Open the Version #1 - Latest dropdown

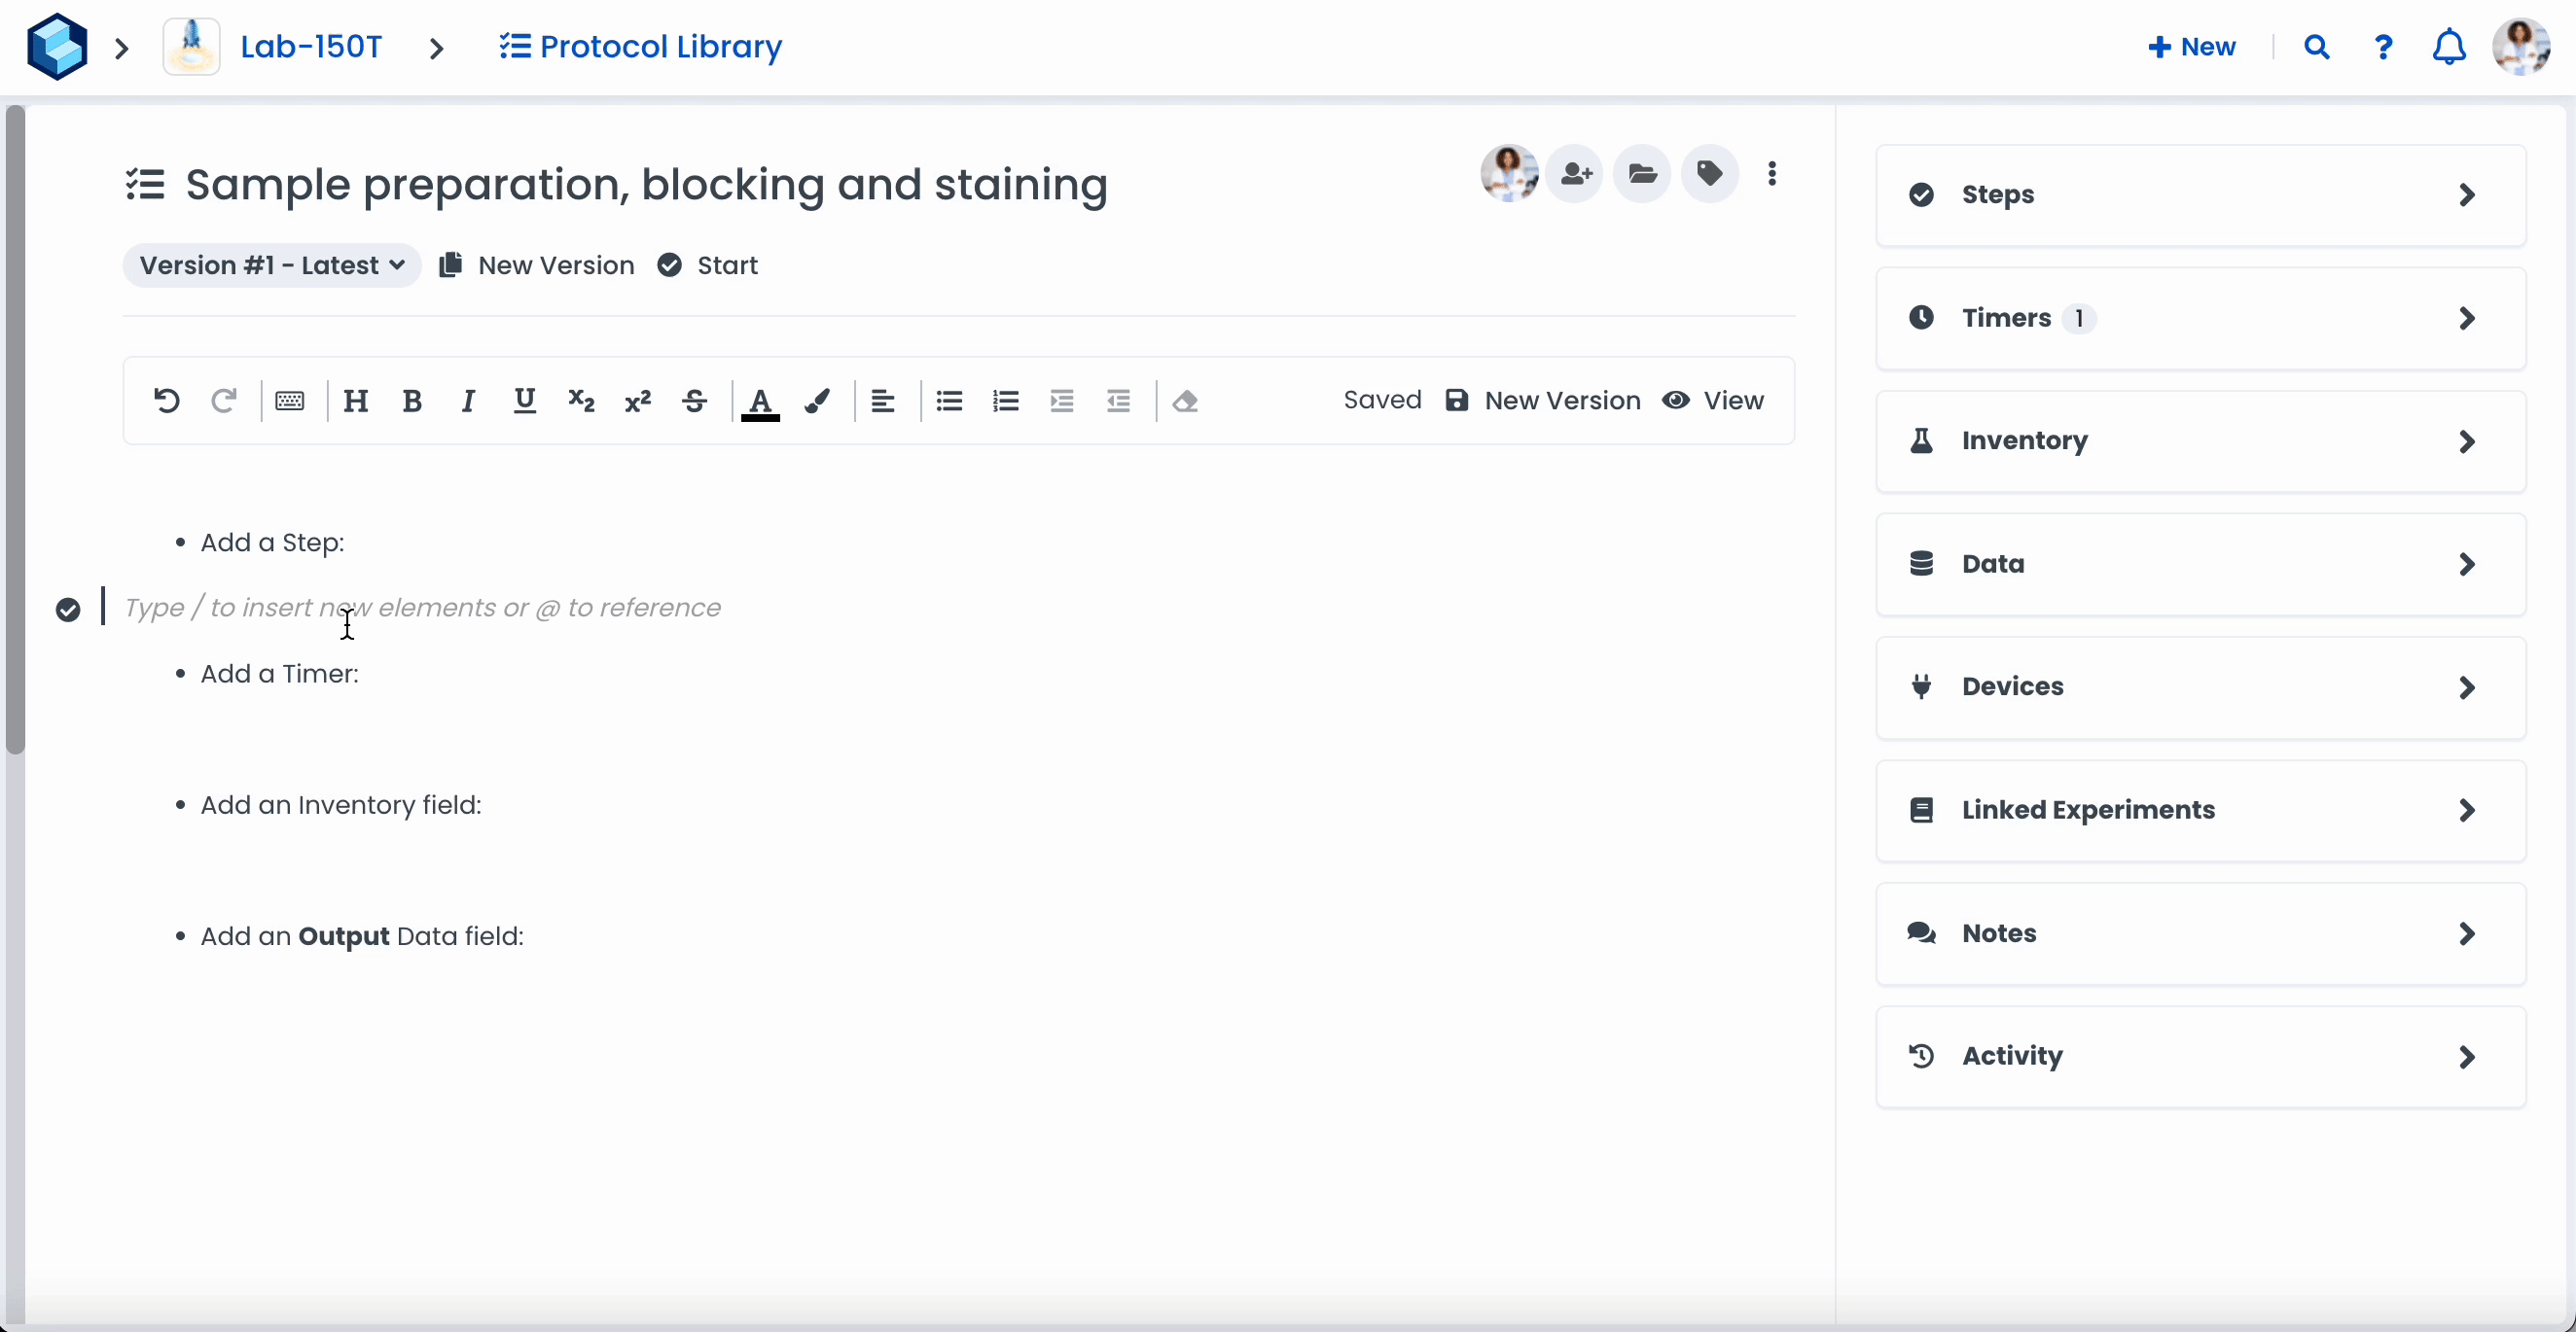(x=271, y=265)
